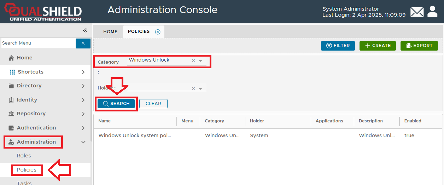Open the Category dropdown arrow
The height and width of the screenshot is (185, 444).
(x=200, y=61)
